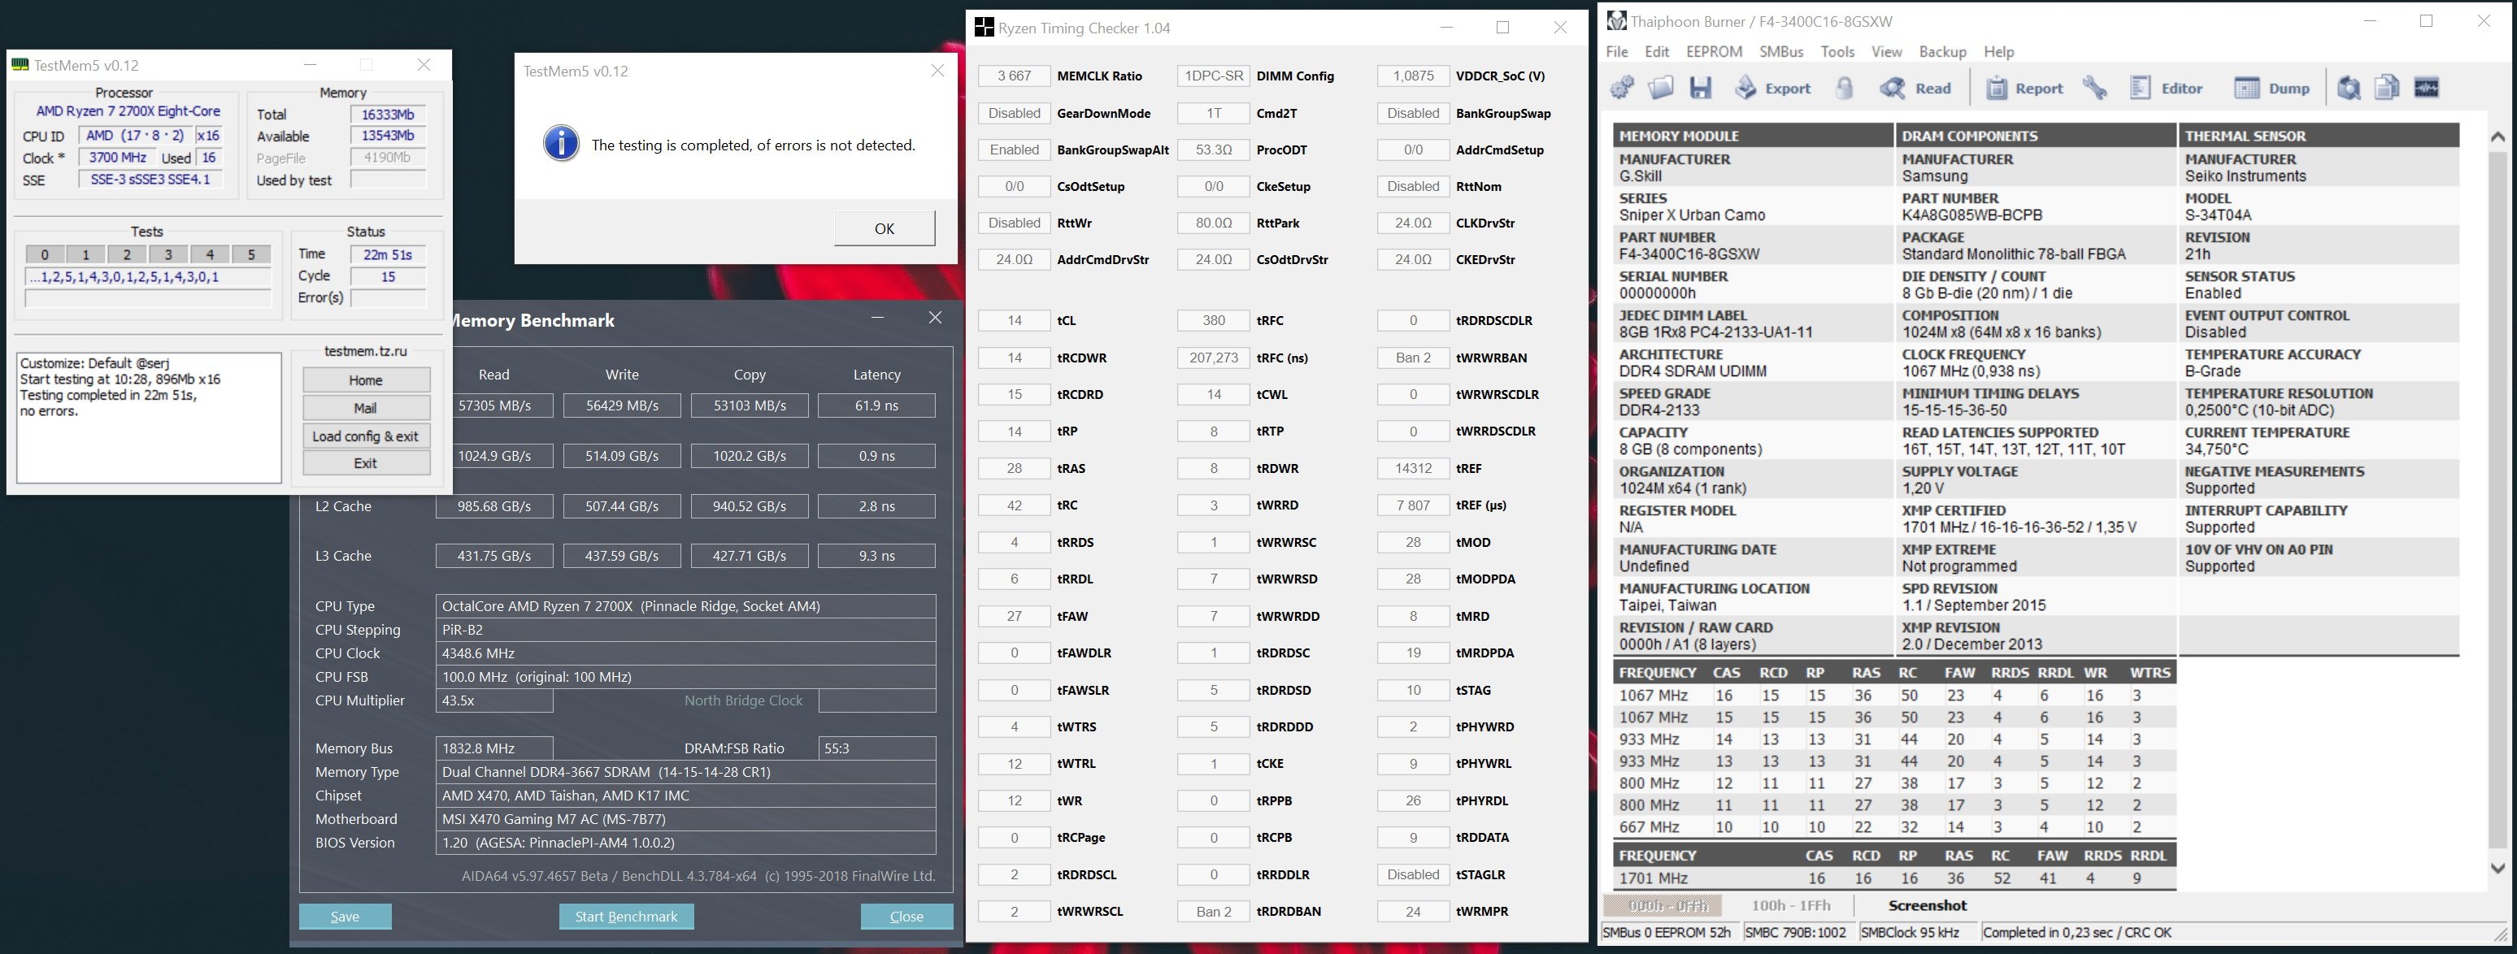Image resolution: width=2517 pixels, height=954 pixels.
Task: Open the Editor toolbar item
Action: (x=2167, y=88)
